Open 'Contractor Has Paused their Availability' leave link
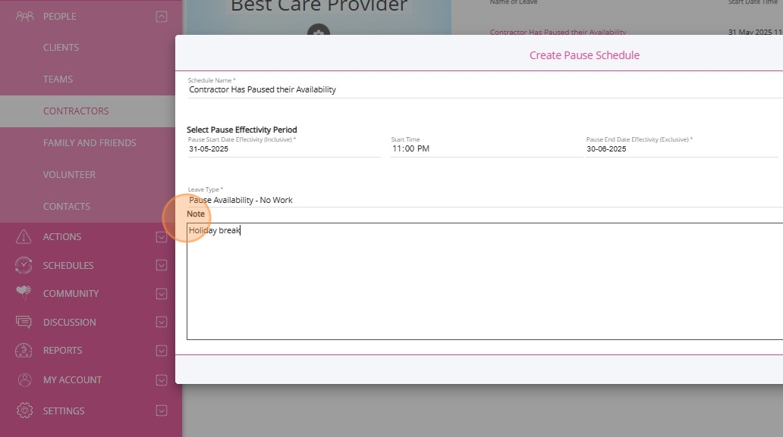Screen dimensions: 783x437 pyautogui.click(x=558, y=32)
